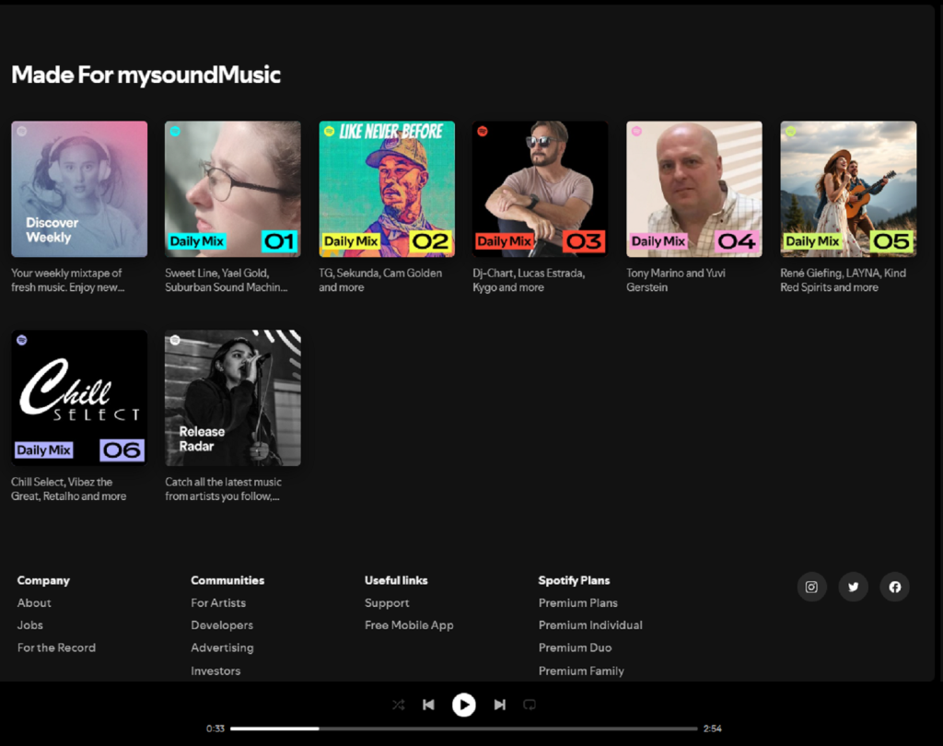
Task: Open Spotify's Facebook page icon
Action: 895,587
